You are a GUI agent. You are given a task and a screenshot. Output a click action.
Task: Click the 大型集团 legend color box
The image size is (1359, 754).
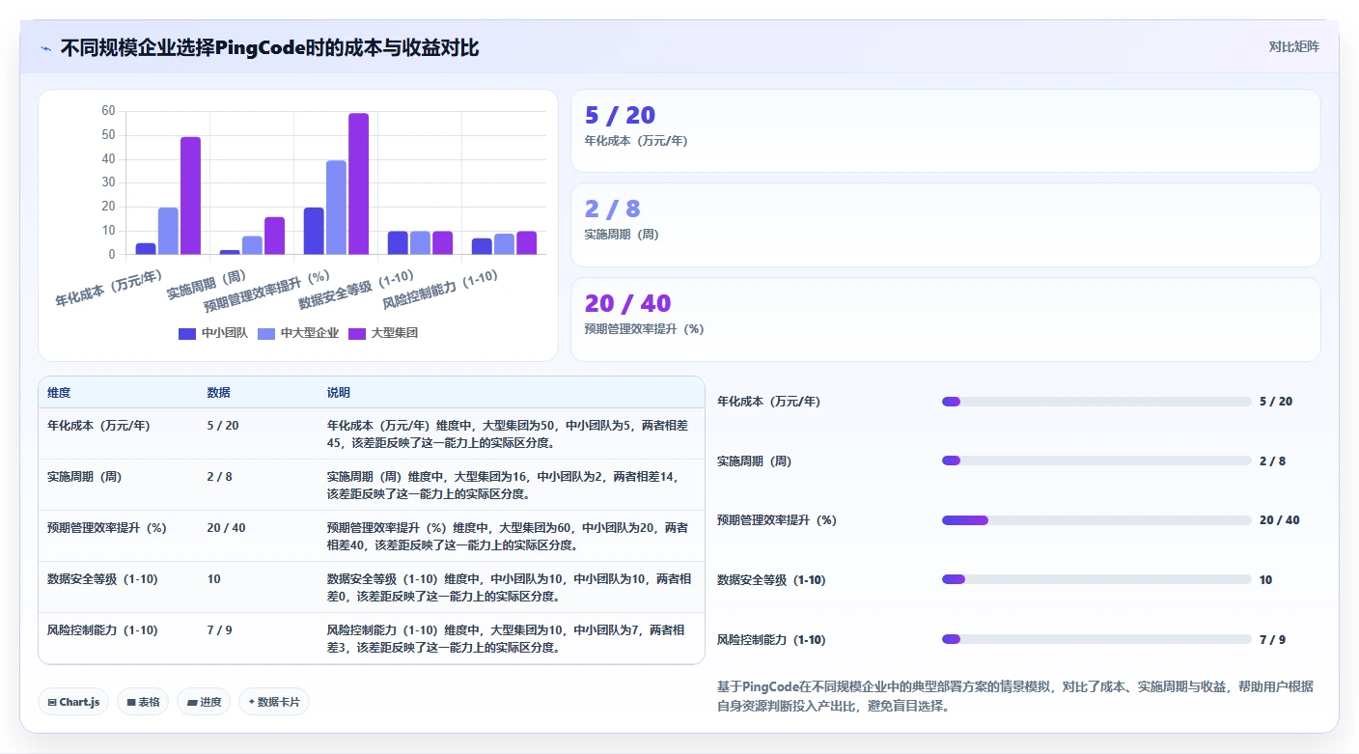[x=357, y=333]
